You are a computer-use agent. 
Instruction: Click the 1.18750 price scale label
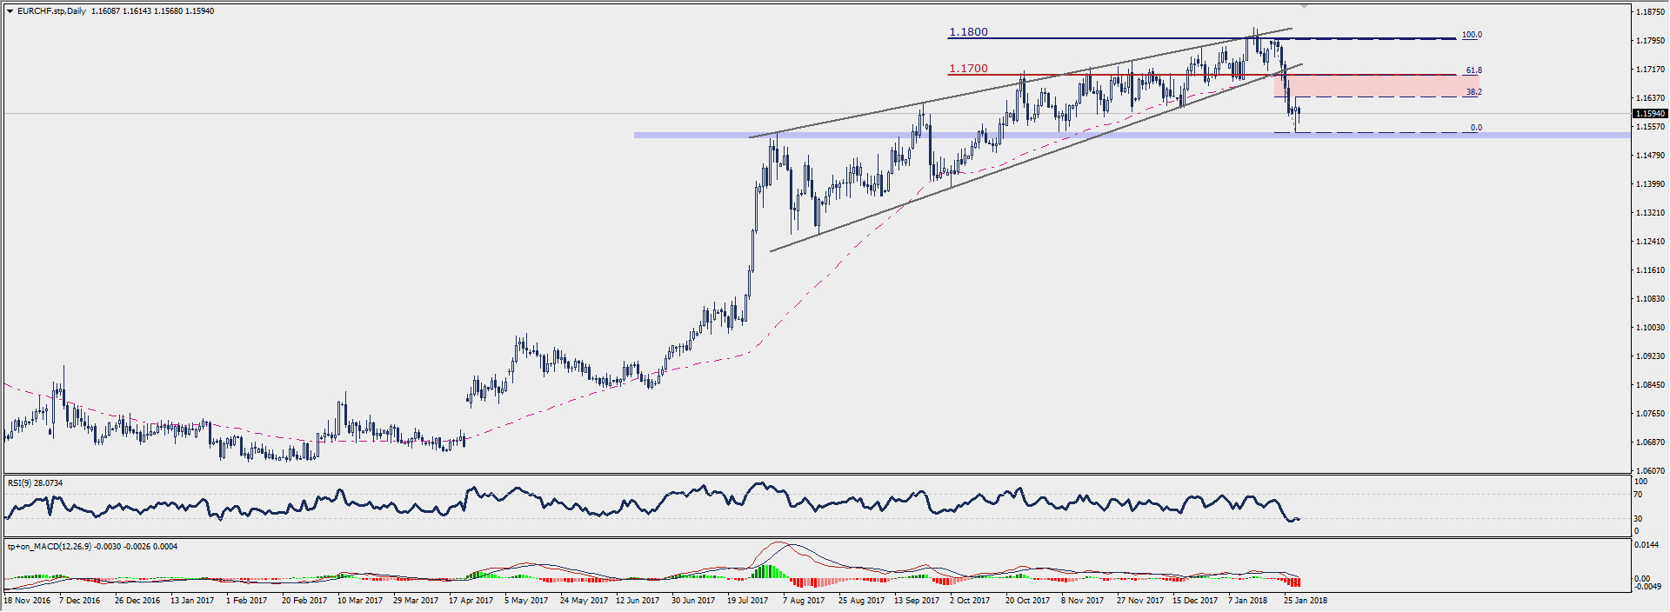(x=1650, y=12)
